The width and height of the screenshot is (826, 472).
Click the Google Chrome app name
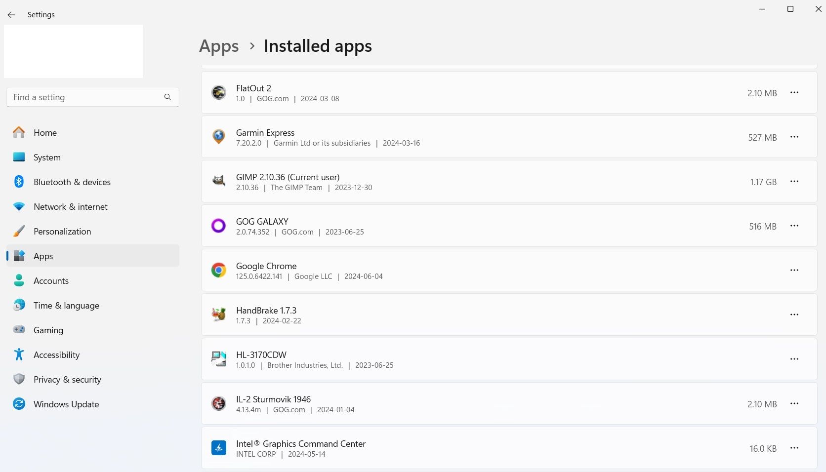(x=266, y=266)
